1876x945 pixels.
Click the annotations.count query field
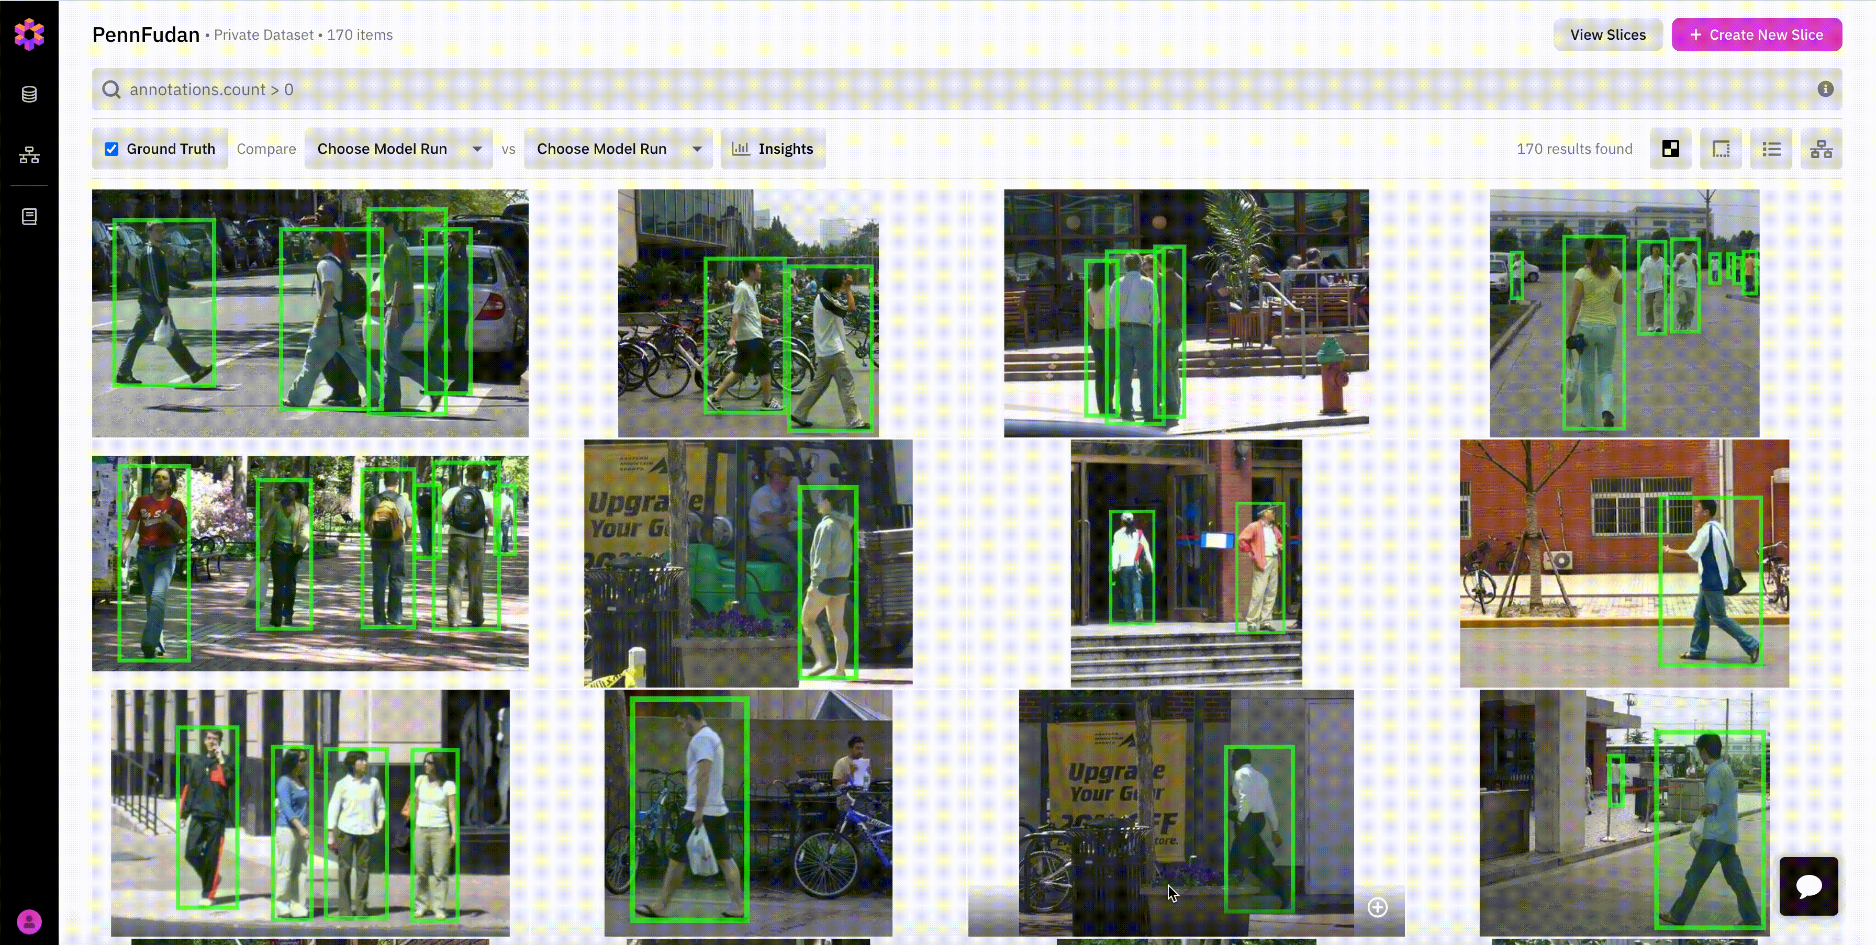(967, 89)
